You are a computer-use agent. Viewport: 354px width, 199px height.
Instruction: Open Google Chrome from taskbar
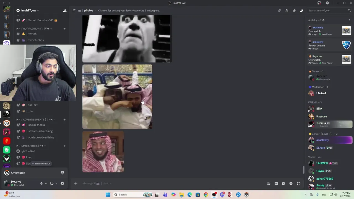[x=206, y=195]
